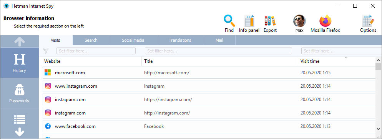Open the History sidebar section
The width and height of the screenshot is (382, 139).
20,63
